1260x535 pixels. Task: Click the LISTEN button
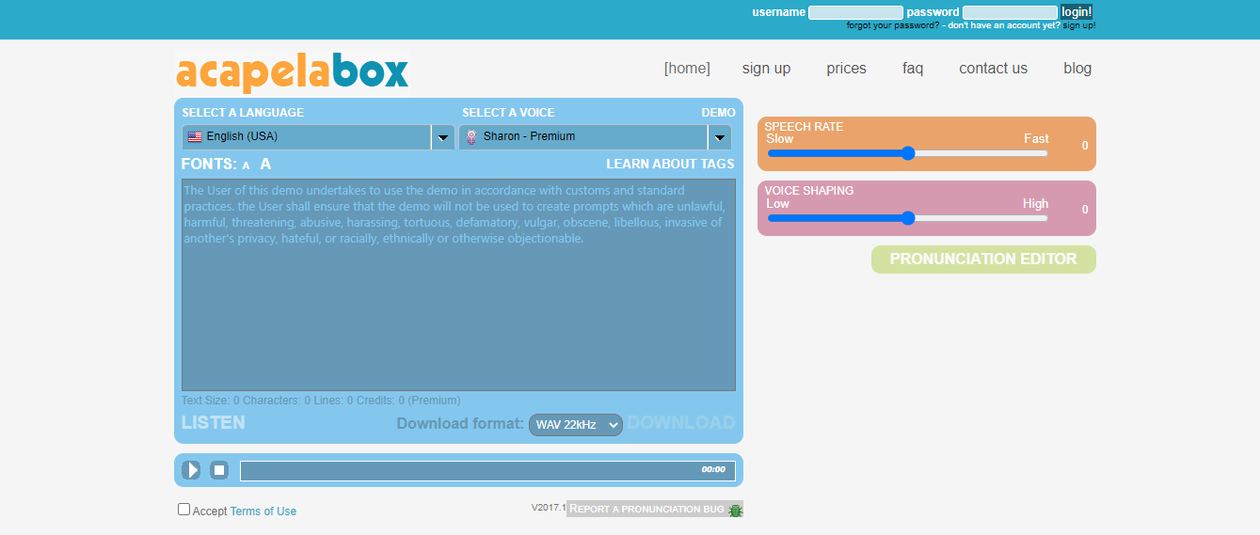pos(214,423)
